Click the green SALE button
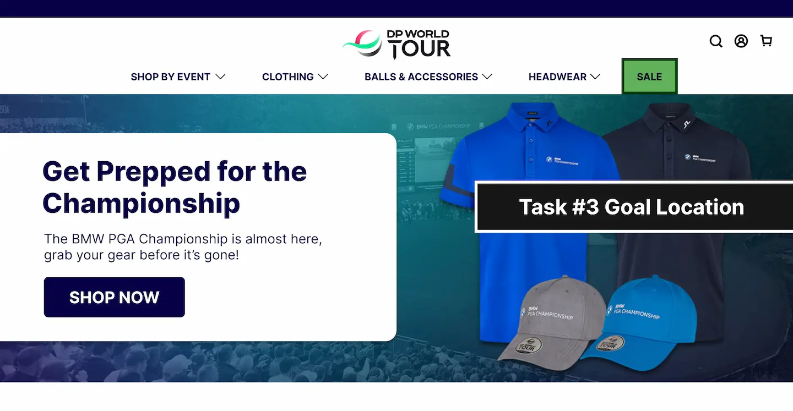Viewport: 793px width, 411px height. 650,76
